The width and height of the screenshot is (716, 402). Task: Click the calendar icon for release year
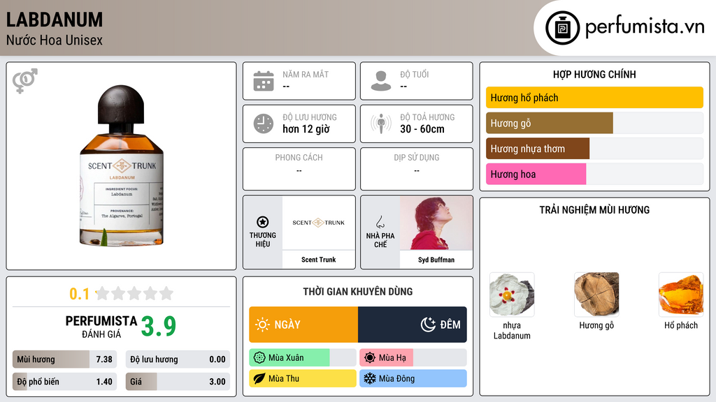tap(264, 81)
